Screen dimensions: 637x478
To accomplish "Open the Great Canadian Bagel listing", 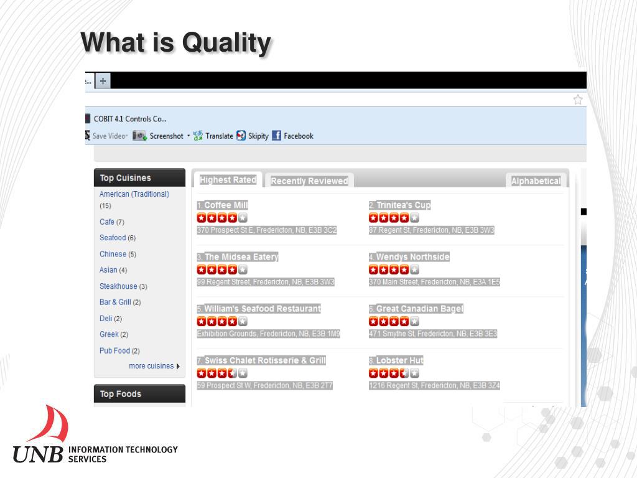I will tap(420, 309).
